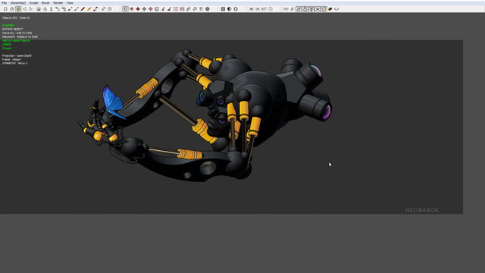Open the Brush menu
Viewport: 485px width, 273px height.
[45, 3]
